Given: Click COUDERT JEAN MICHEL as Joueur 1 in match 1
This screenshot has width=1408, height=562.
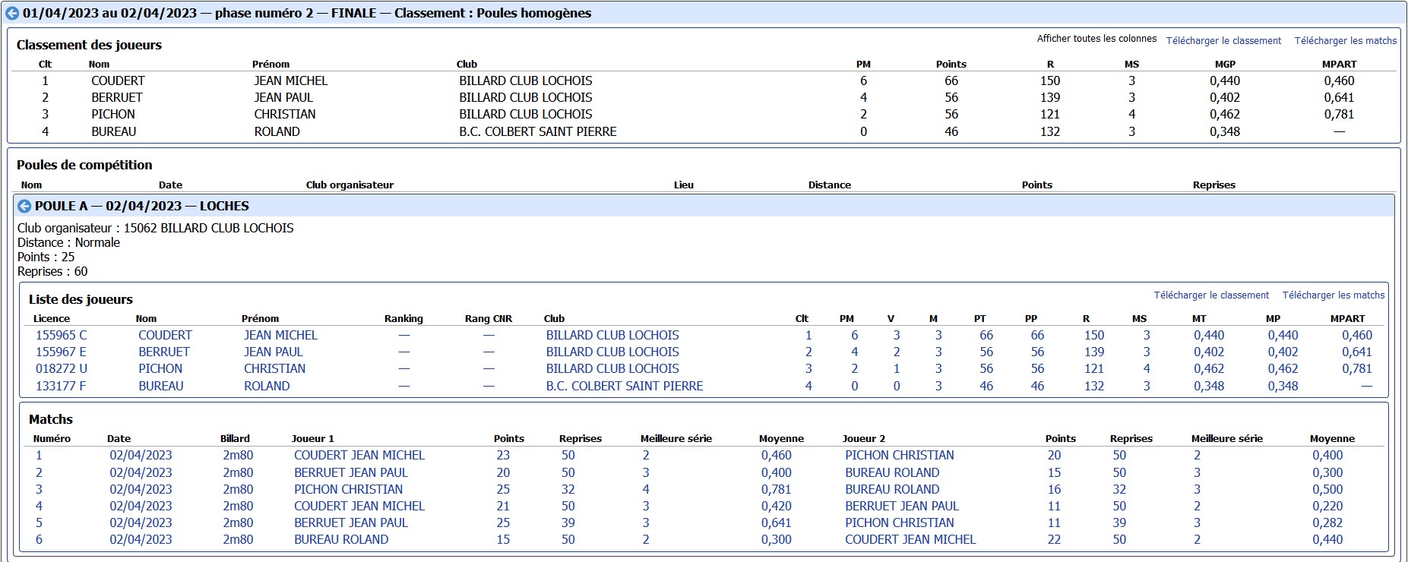Looking at the screenshot, I should coord(359,455).
